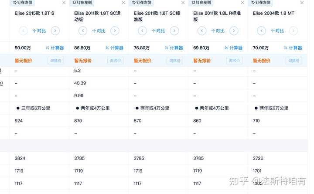Move Elise 2015款 1.8T S column right
Image resolution: width=314 pixels, height=194 pixels.
click(x=55, y=31)
